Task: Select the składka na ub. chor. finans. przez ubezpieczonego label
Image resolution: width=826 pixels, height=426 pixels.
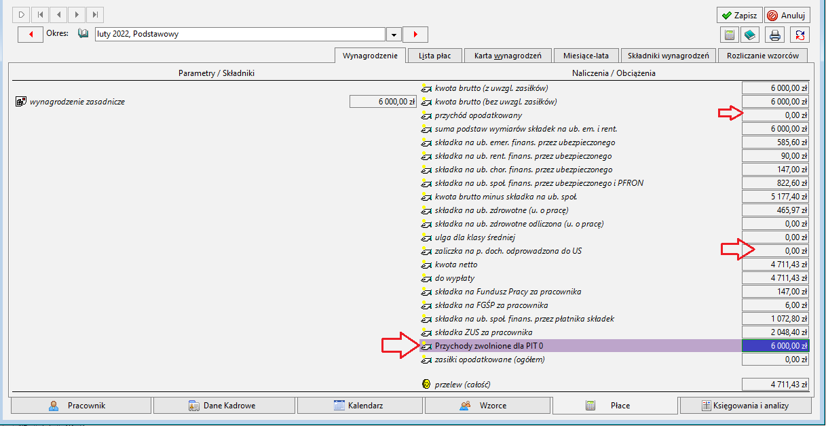Action: [524, 170]
